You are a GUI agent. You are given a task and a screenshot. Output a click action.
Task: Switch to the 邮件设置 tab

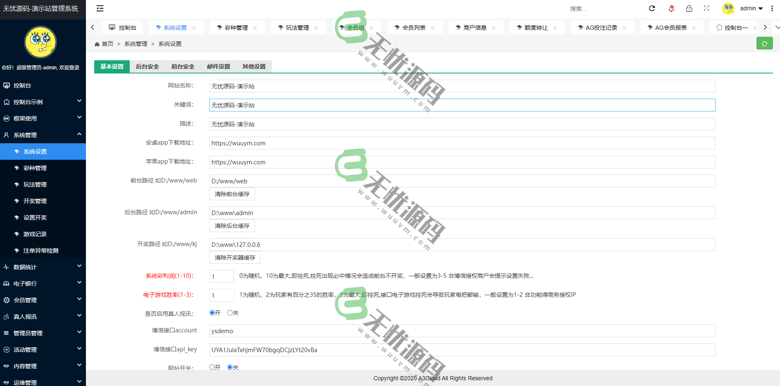click(218, 66)
